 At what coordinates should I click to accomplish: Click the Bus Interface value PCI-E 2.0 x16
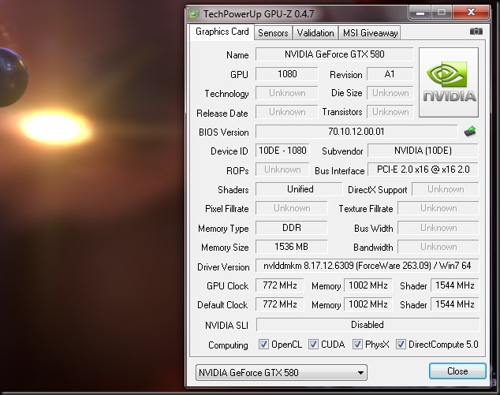pos(423,170)
